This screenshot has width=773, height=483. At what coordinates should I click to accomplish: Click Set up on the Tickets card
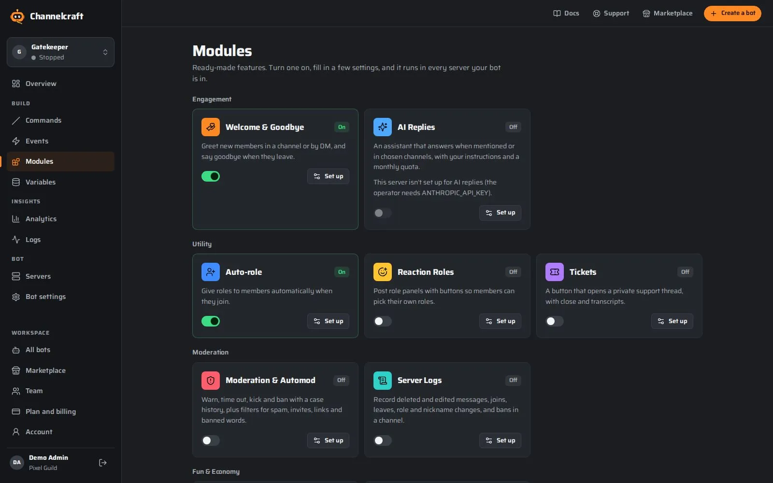coord(672,321)
